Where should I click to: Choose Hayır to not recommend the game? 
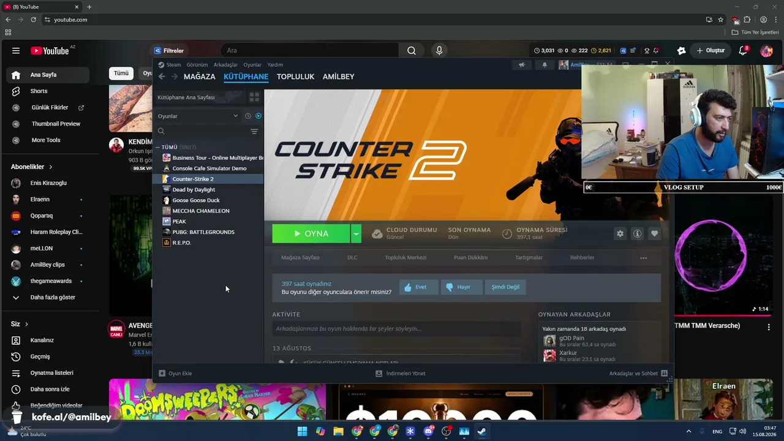point(461,287)
